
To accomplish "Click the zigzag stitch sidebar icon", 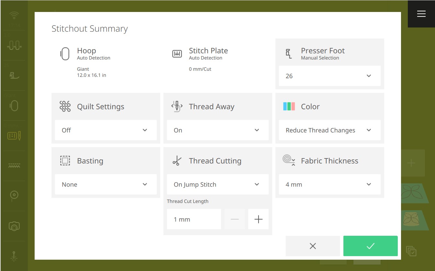I will (x=14, y=166).
